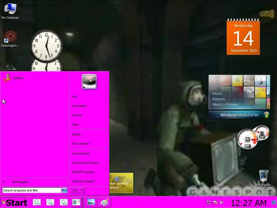
Task: Open the DataWagon desktop shortcut
Action: tap(10, 39)
